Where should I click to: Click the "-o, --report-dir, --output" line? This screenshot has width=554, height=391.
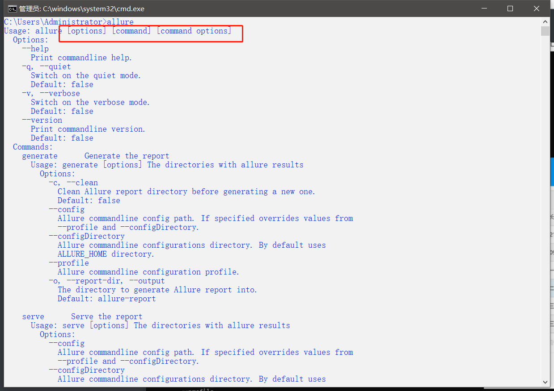(x=107, y=281)
